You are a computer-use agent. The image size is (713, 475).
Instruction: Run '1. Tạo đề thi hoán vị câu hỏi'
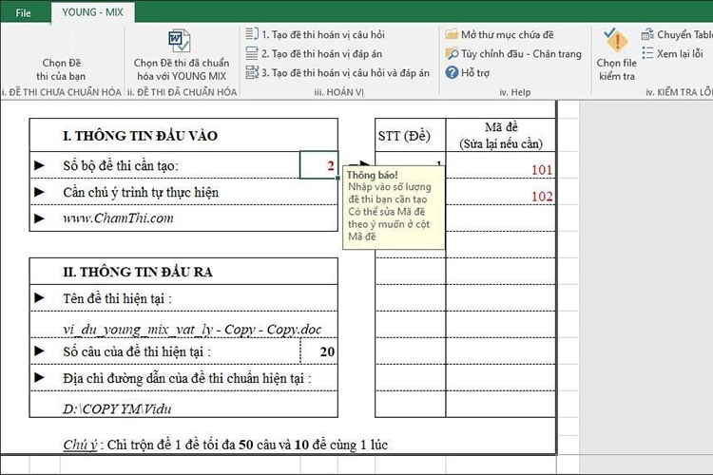pyautogui.click(x=323, y=34)
